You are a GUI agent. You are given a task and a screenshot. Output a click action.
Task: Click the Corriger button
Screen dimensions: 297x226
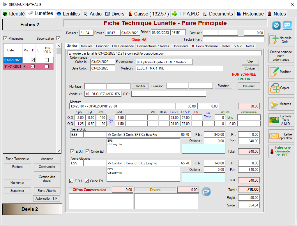[250, 68]
